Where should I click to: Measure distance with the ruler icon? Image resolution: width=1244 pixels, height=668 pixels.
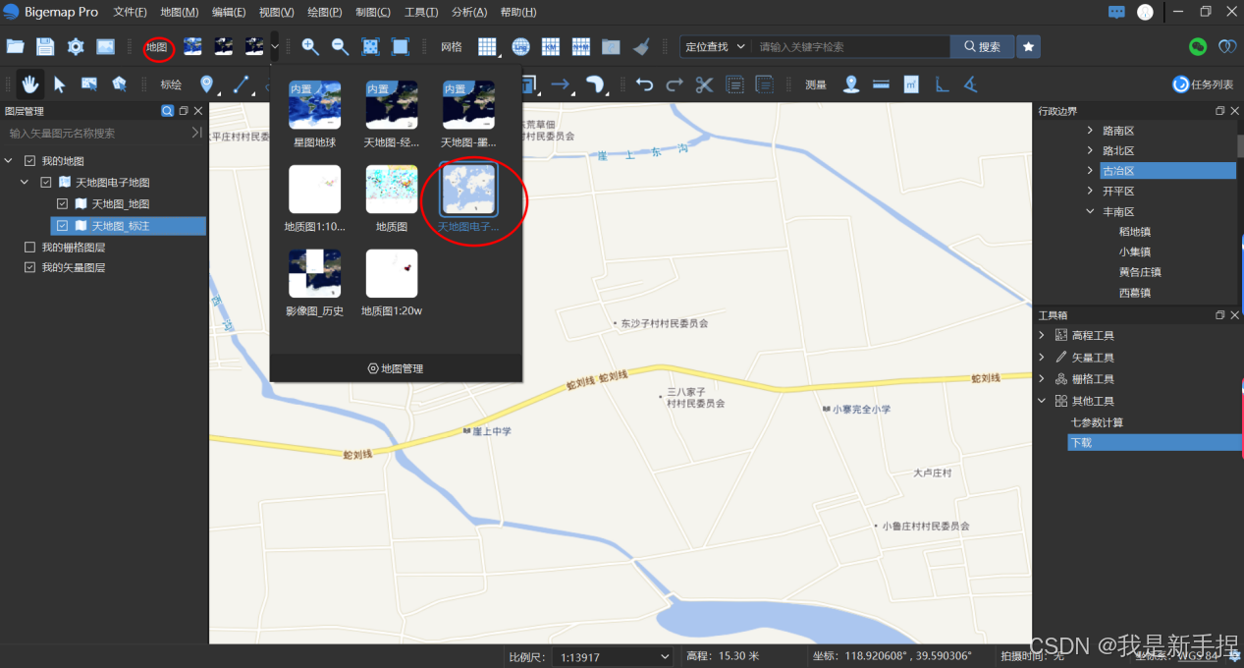tap(881, 83)
